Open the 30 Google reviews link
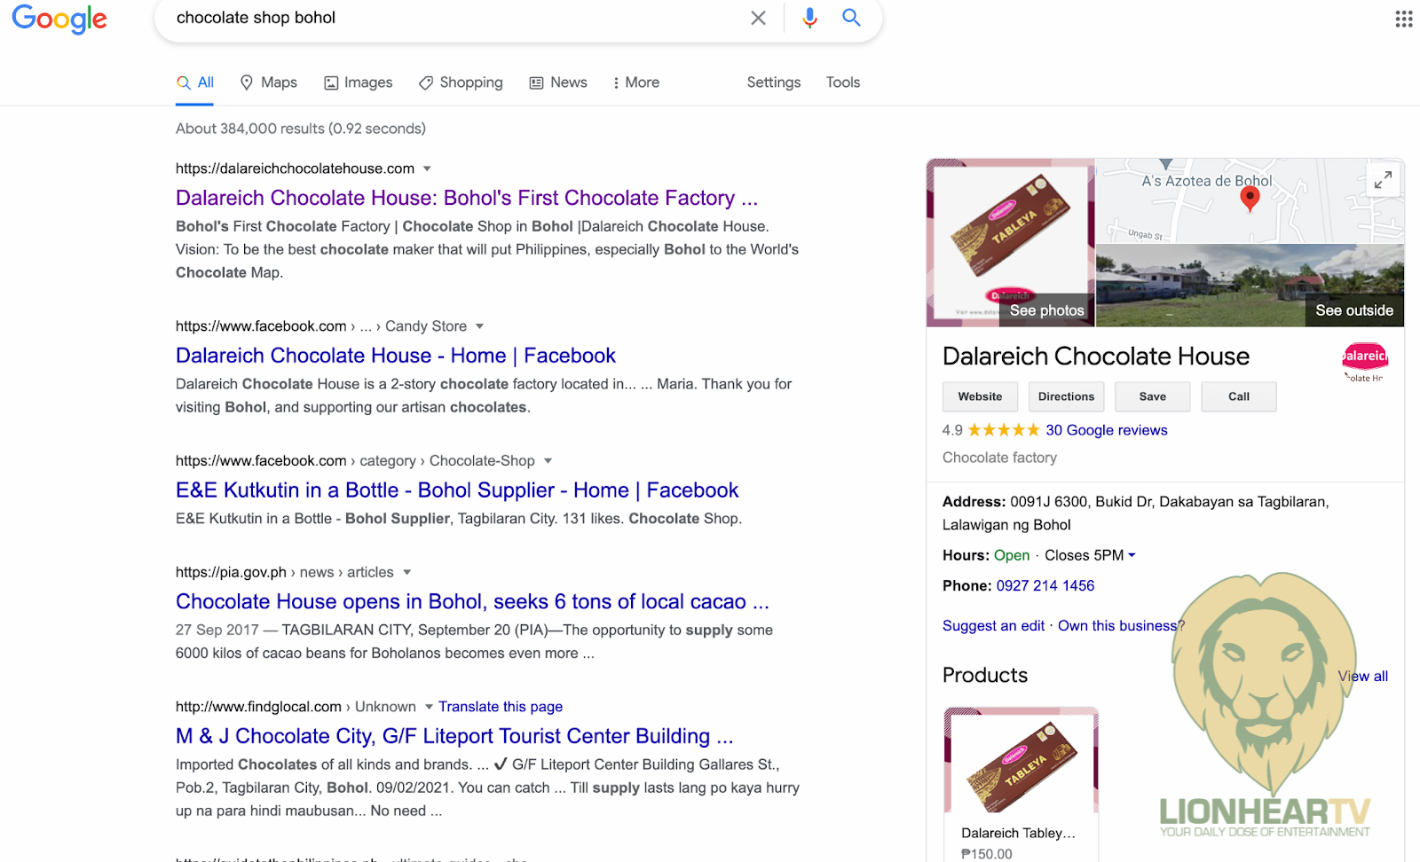This screenshot has width=1420, height=862. 1106,430
